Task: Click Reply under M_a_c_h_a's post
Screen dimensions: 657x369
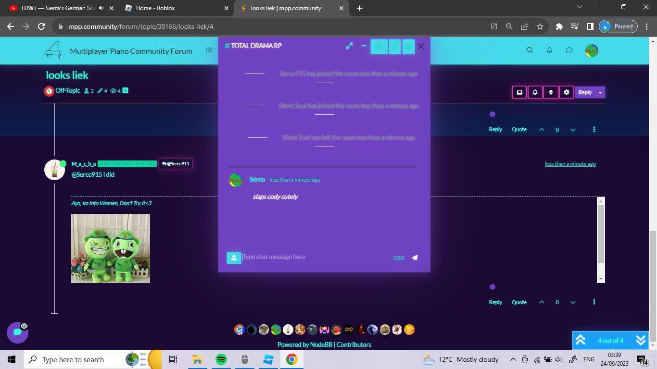Action: 495,302
